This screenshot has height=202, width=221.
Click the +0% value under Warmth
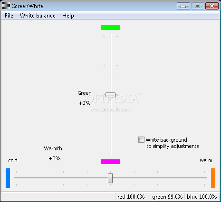point(55,158)
